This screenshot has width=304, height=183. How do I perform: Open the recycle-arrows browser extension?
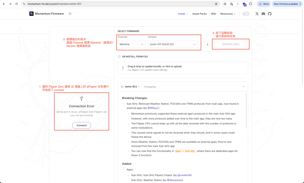pos(225,4)
